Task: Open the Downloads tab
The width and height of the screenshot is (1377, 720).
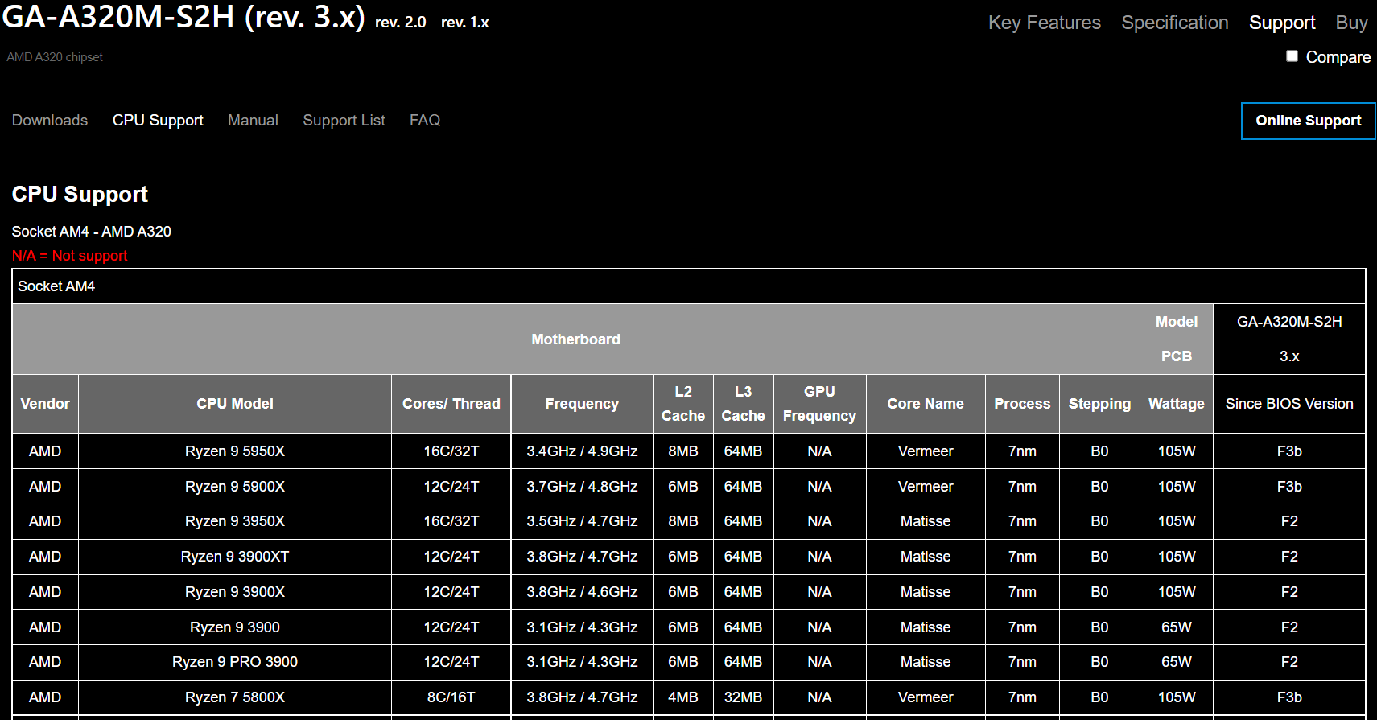Action: pyautogui.click(x=50, y=121)
